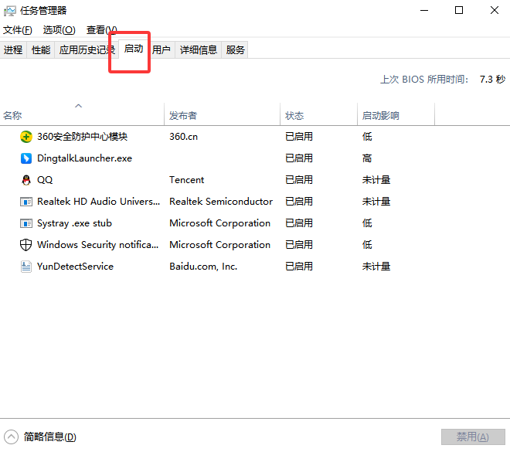Screen dimensions: 510x452
Task: Sort by 启动影响 column header
Action: (380, 116)
